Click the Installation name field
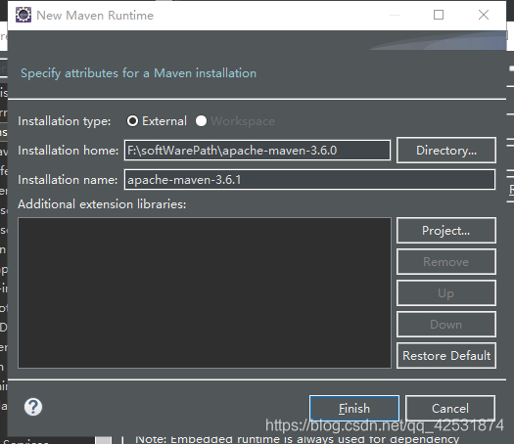The width and height of the screenshot is (514, 444). pos(309,179)
